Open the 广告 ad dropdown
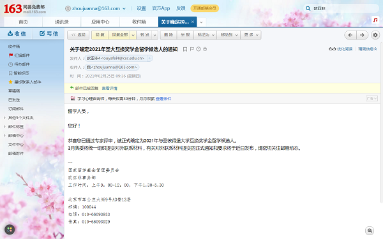Viewport: 383px width, 239px height. [x=372, y=99]
